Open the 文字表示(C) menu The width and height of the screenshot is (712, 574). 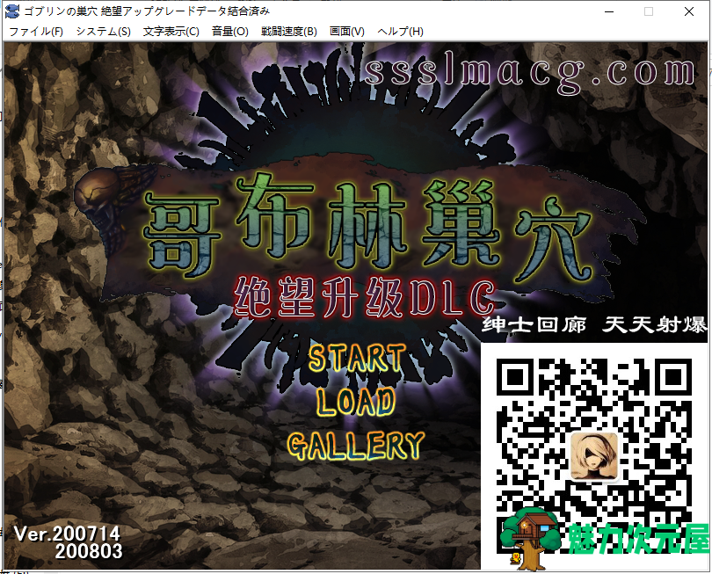pyautogui.click(x=171, y=32)
